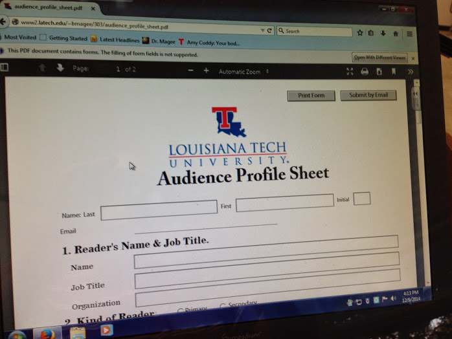452x339 pixels.
Task: Open Action Center flag tray icon
Action: coord(385,300)
